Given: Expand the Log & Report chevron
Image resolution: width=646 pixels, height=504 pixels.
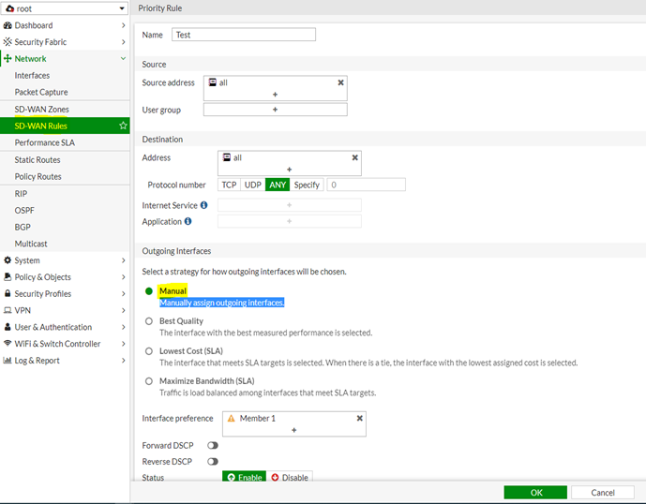Looking at the screenshot, I should pyautogui.click(x=123, y=361).
